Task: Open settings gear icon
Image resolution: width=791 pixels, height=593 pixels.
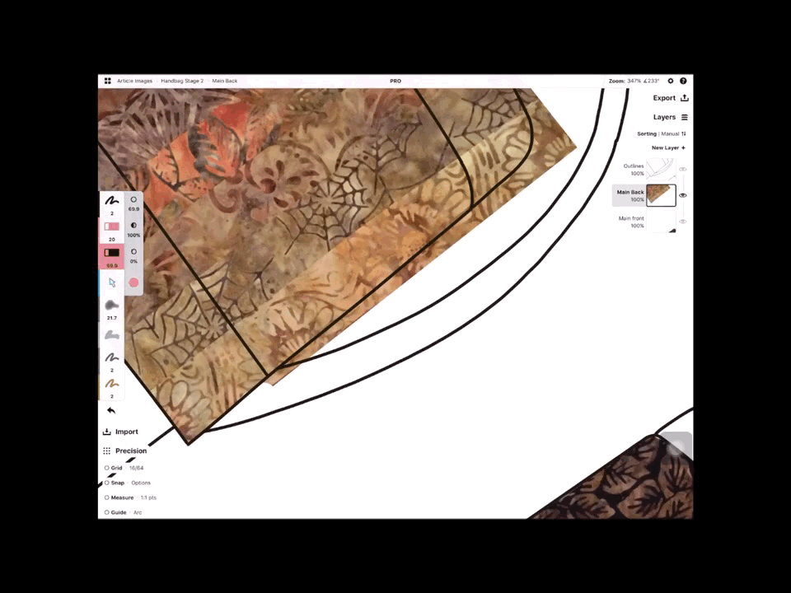Action: [671, 81]
